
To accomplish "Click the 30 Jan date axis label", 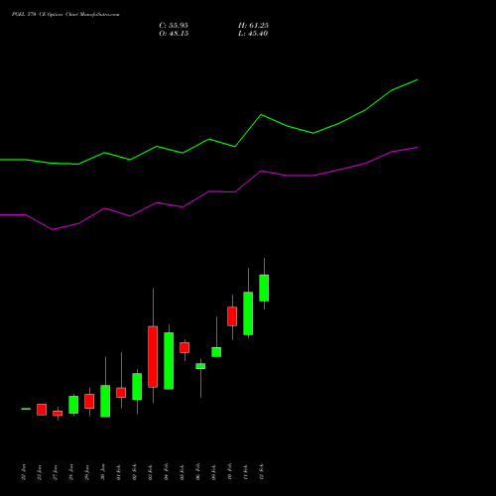I will tap(103, 472).
